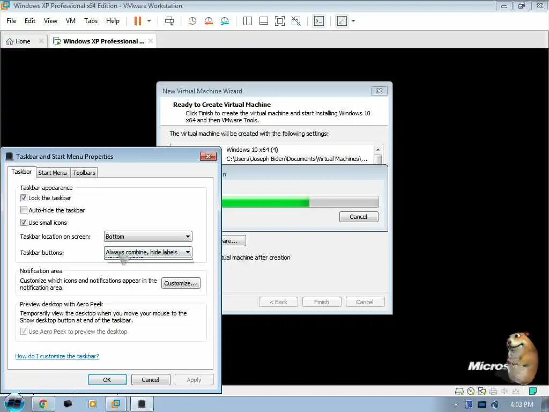Open the console view icon
This screenshot has width=549, height=412.
coord(318,21)
